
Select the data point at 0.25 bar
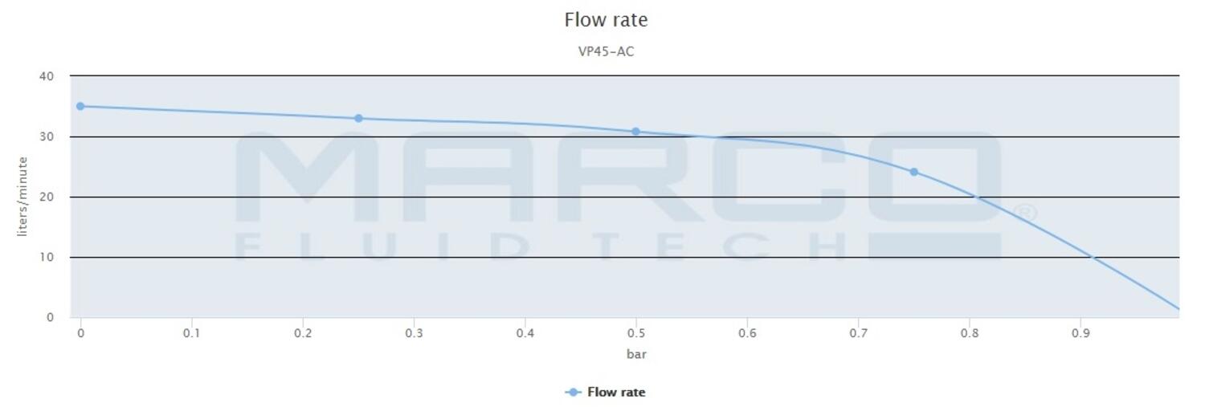pyautogui.click(x=358, y=119)
